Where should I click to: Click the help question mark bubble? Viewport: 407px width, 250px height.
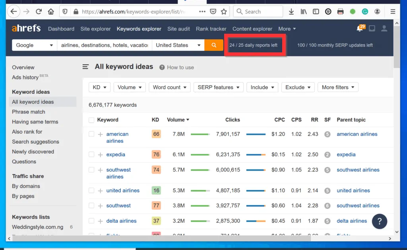click(379, 221)
